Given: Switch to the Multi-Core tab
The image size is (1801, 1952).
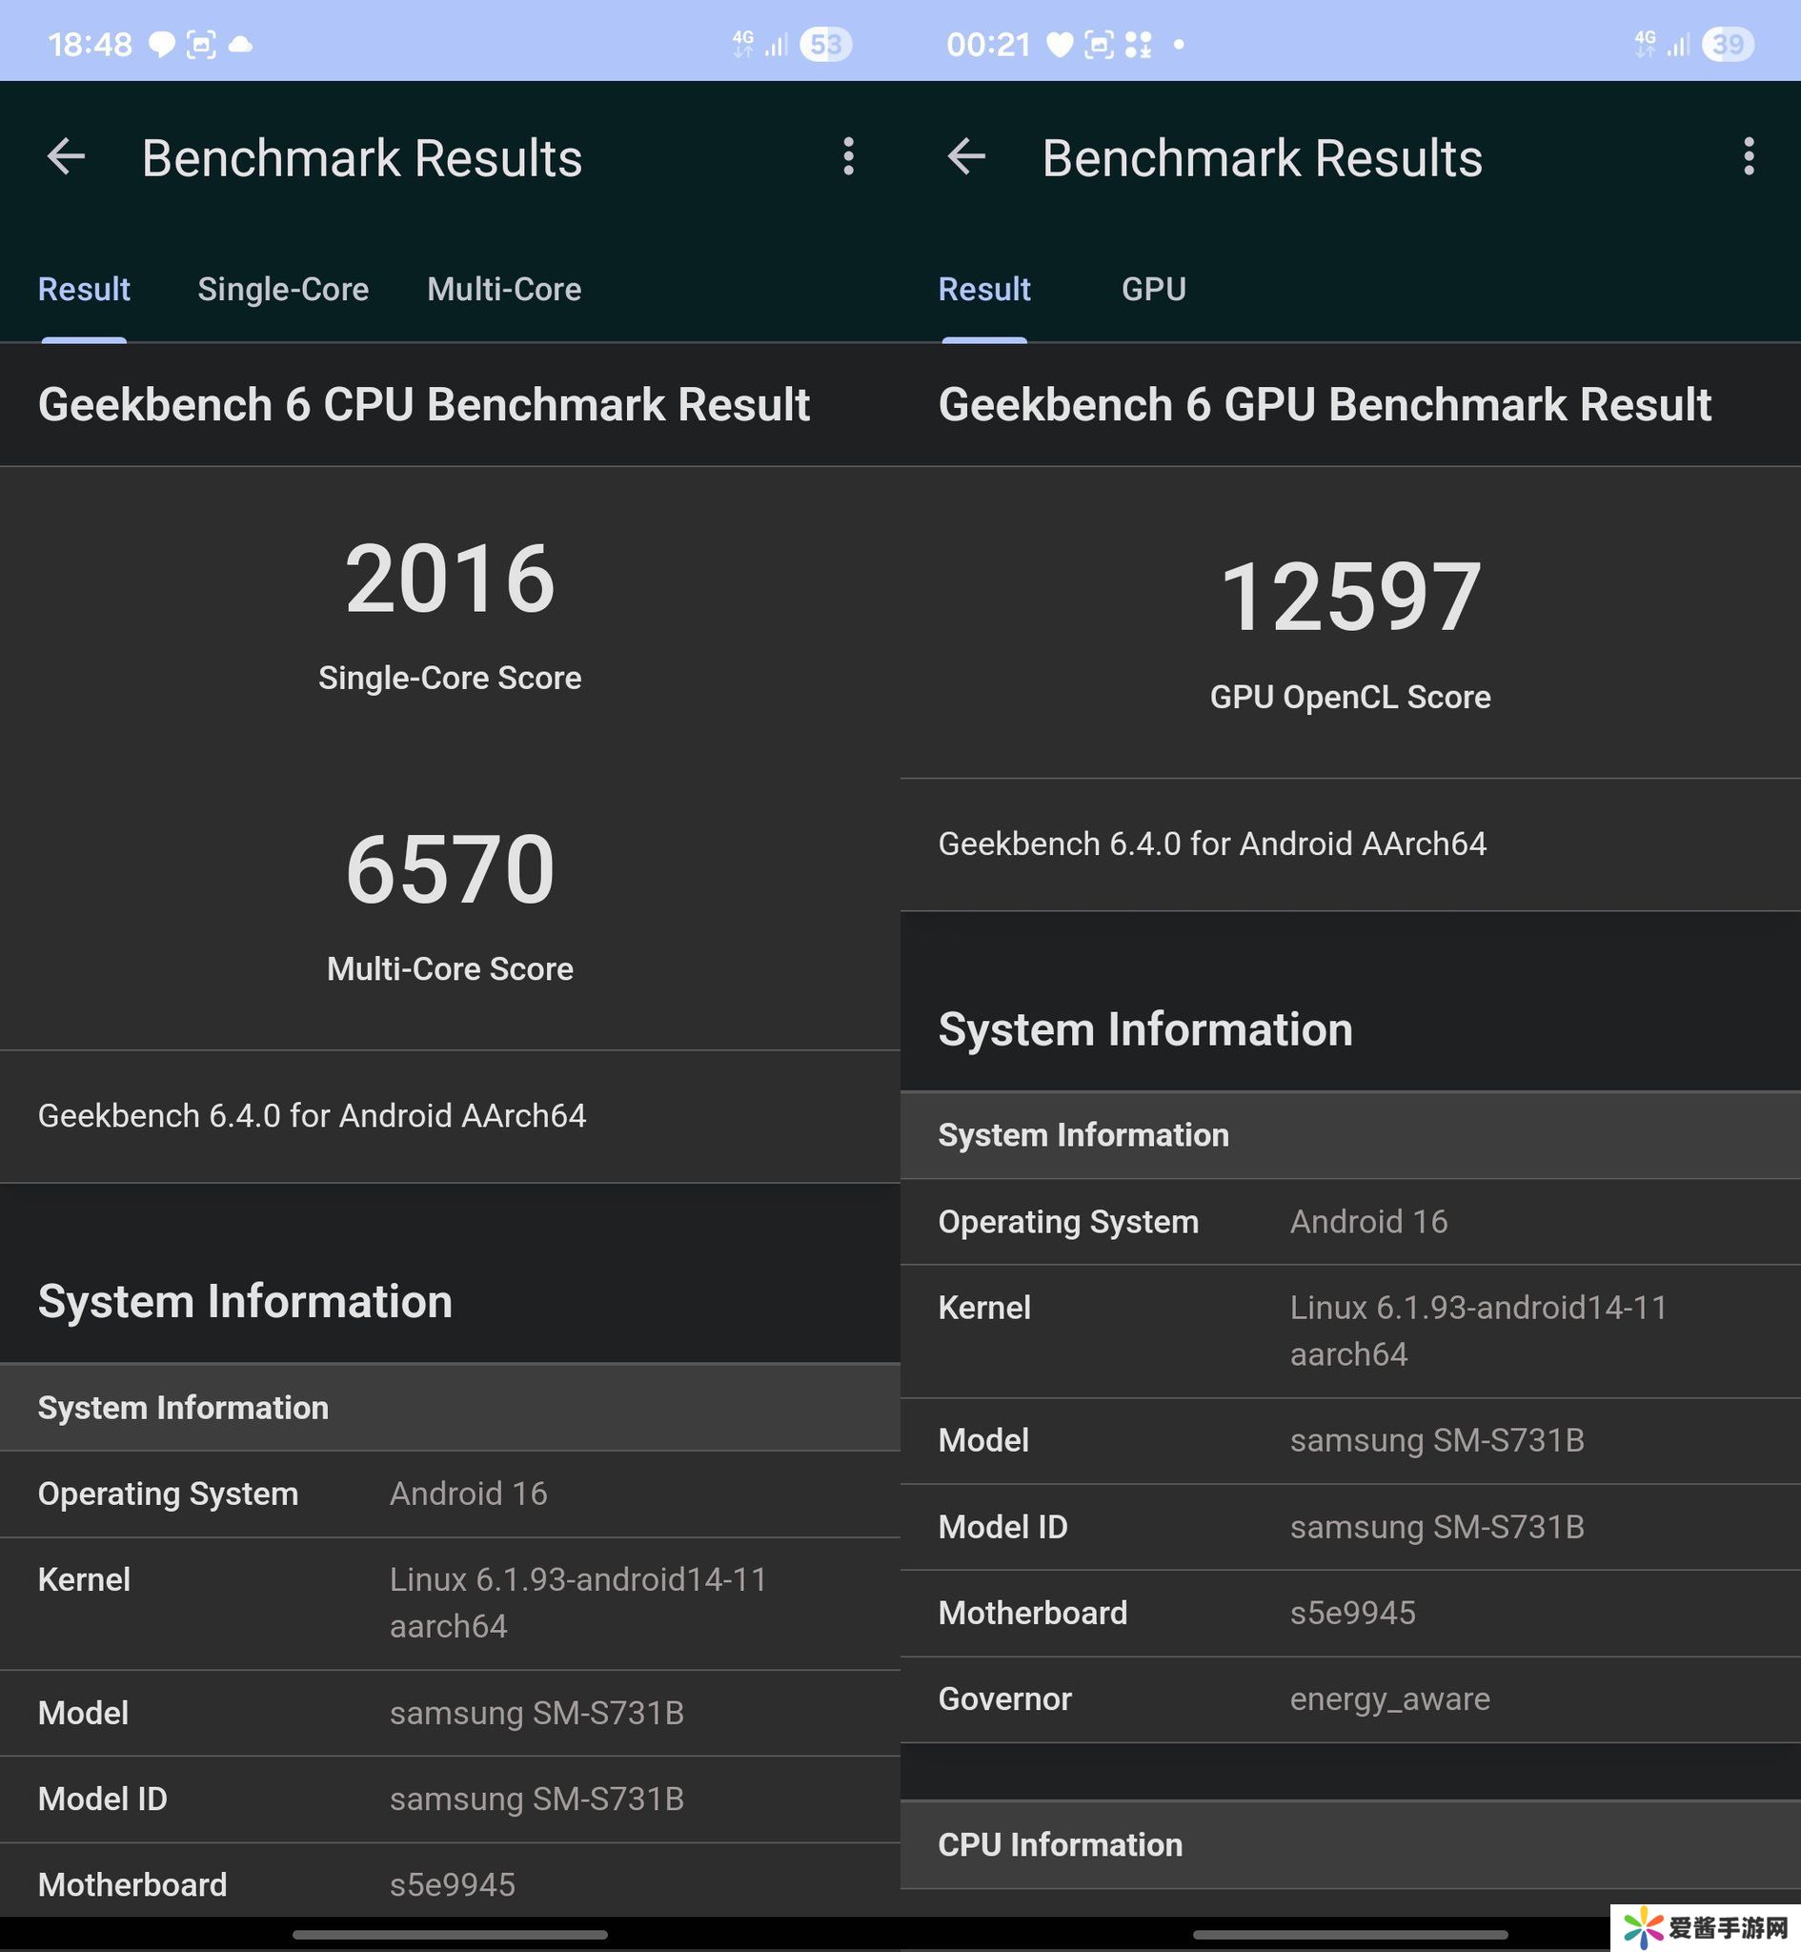Looking at the screenshot, I should point(504,290).
